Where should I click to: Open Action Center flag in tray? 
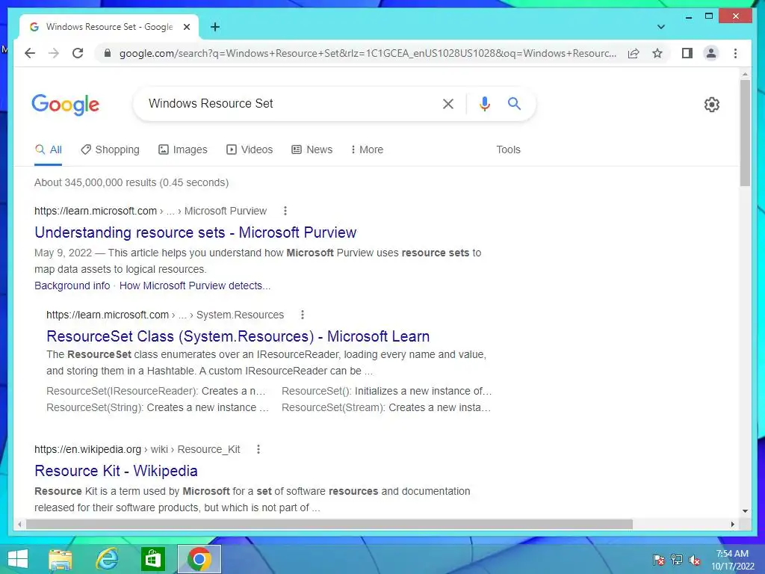659,560
